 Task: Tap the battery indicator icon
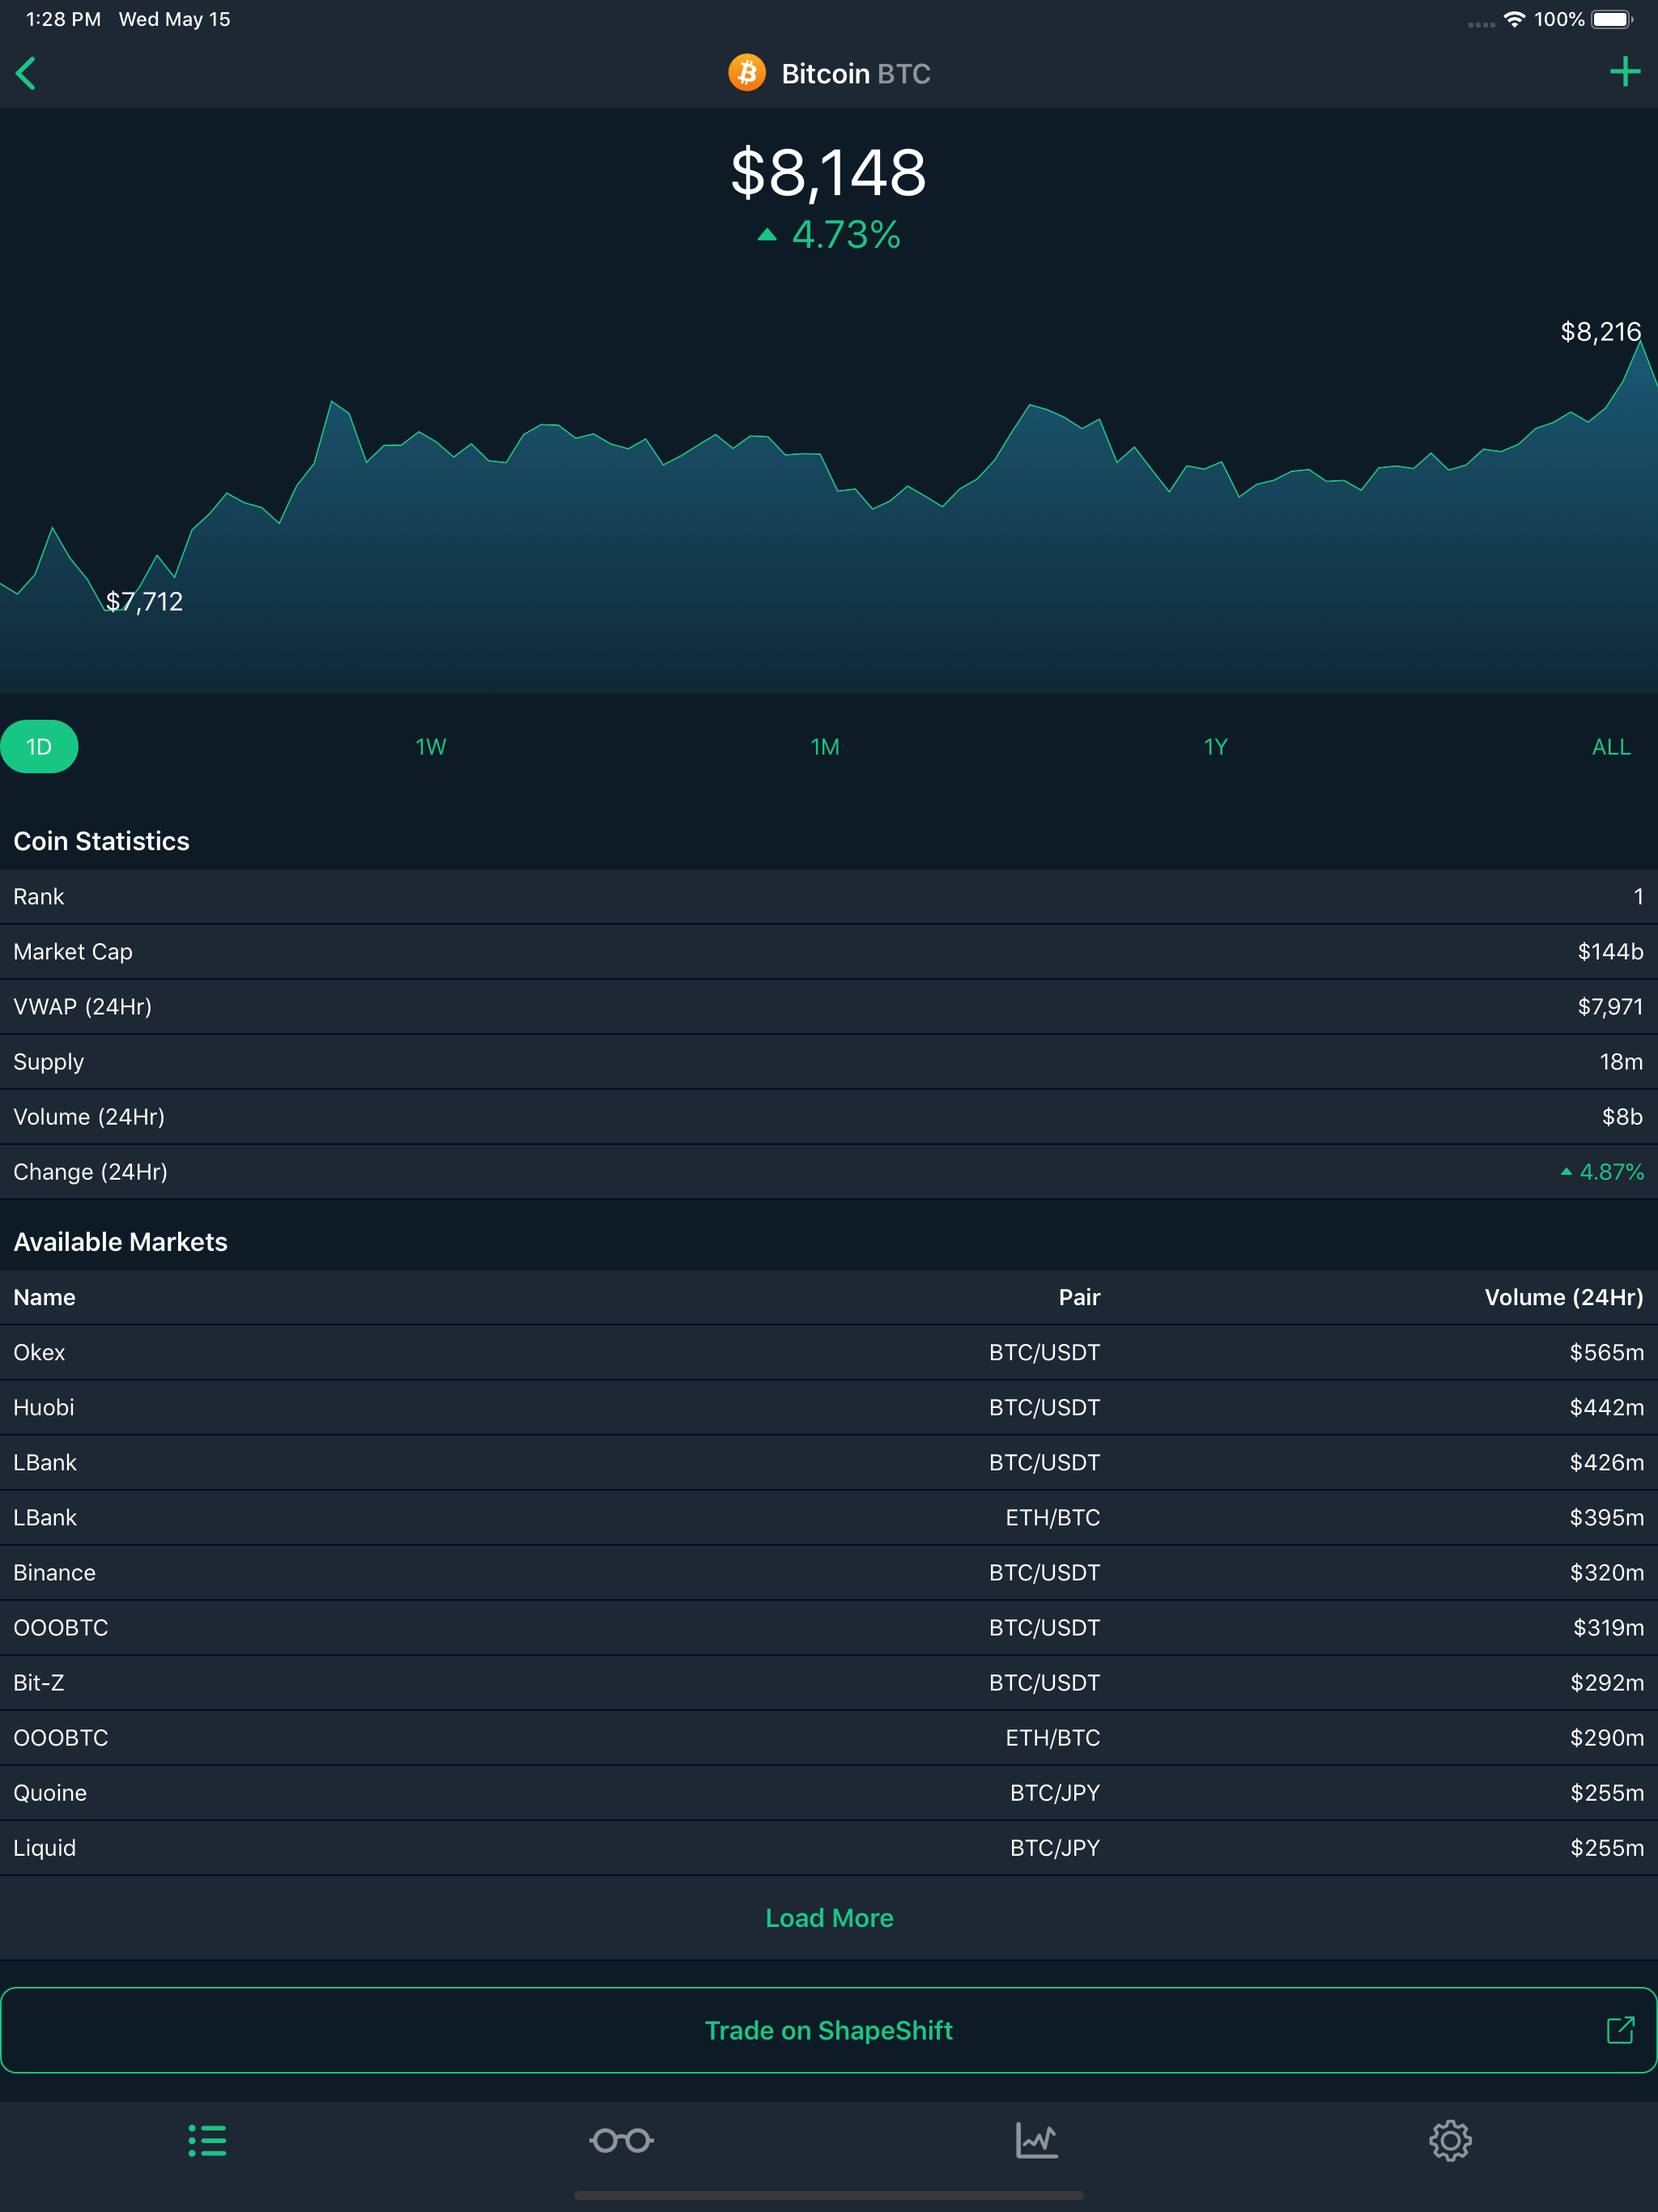(1612, 19)
